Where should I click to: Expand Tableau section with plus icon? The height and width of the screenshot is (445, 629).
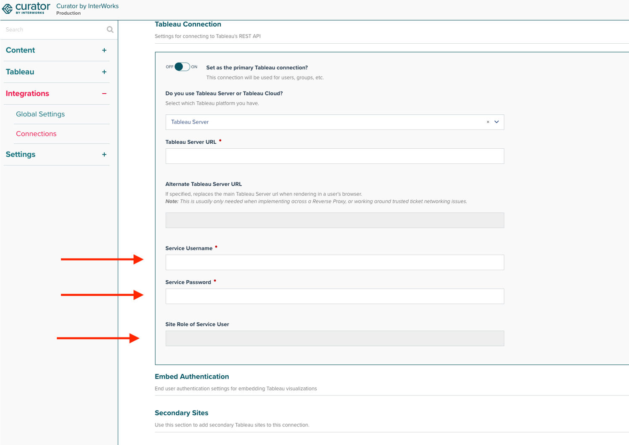coord(104,72)
